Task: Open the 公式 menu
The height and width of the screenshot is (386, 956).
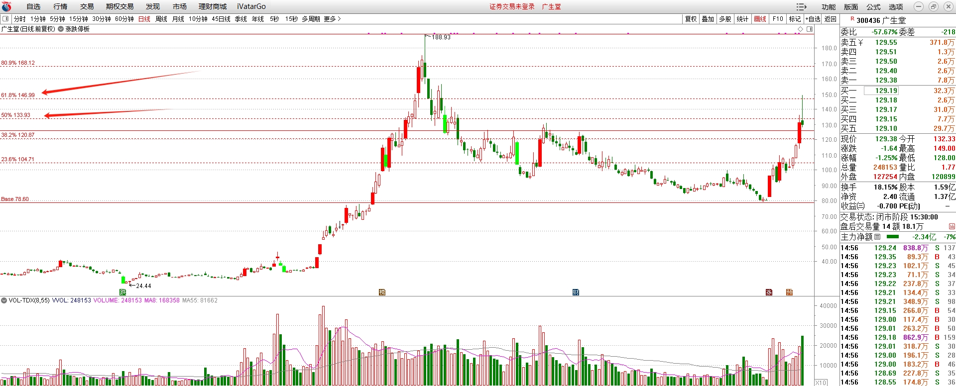Action: [x=873, y=7]
